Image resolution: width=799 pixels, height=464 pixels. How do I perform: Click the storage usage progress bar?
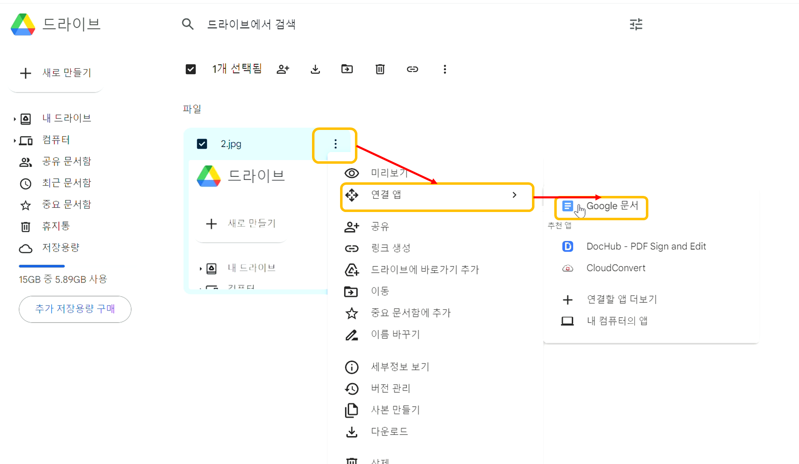[x=41, y=266]
